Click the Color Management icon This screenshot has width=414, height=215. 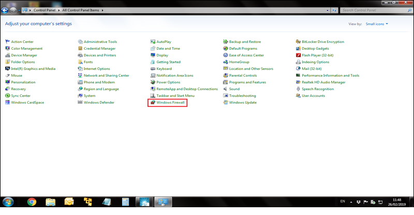point(7,48)
